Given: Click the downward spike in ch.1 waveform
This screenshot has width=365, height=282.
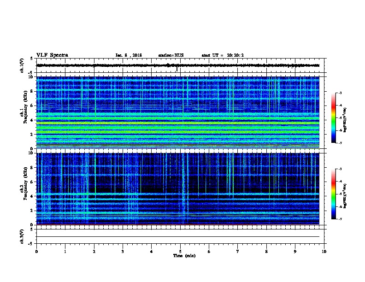Looking at the screenshot, I should point(177,69).
